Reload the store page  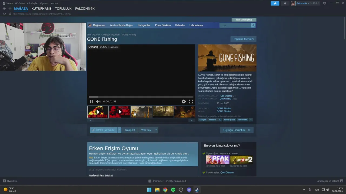[4, 14]
